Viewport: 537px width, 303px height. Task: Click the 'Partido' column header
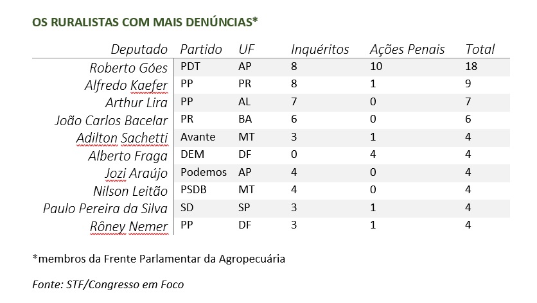click(201, 49)
